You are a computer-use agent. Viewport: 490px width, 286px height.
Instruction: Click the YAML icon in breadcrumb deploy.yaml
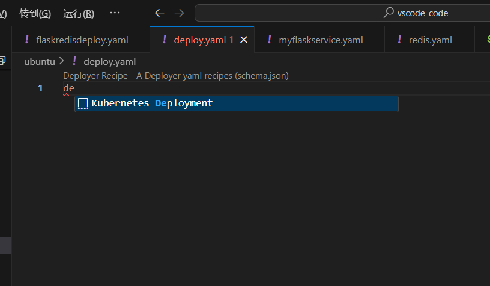[x=74, y=61]
